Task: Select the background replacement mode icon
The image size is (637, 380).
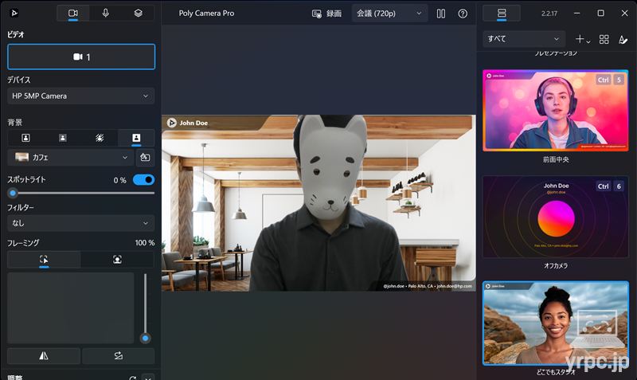Action: coord(136,138)
